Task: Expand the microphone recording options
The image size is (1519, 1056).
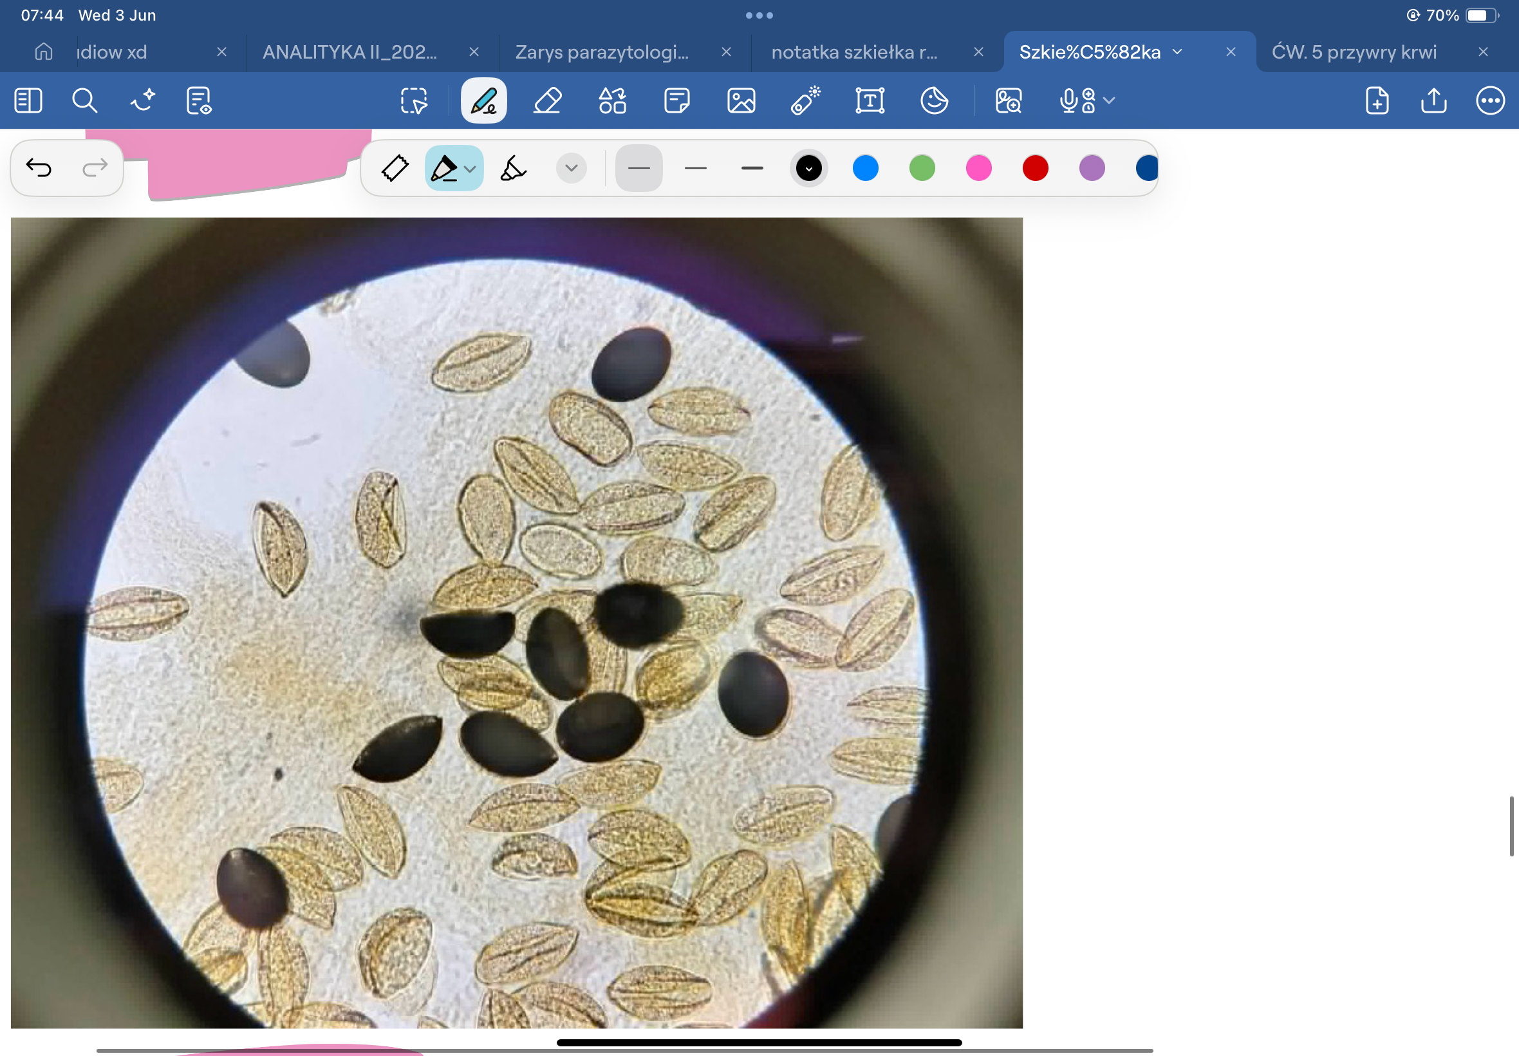Action: (x=1110, y=100)
